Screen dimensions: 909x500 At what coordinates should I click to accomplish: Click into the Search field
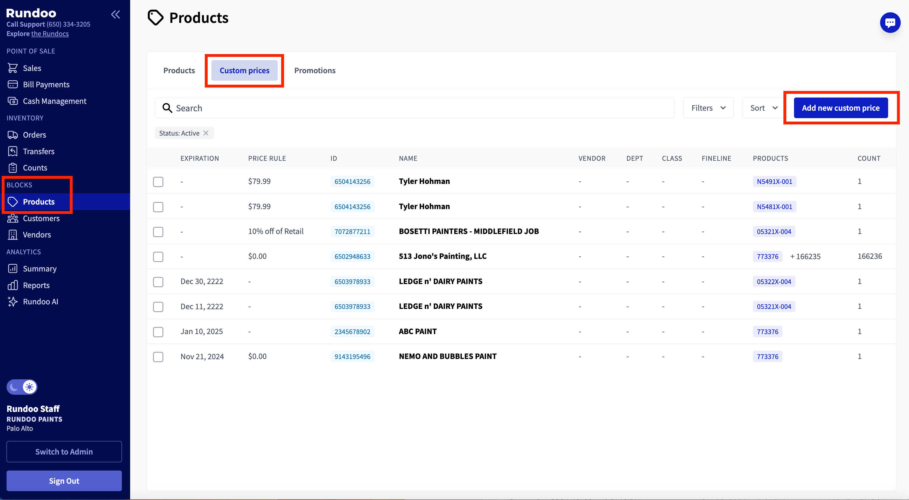(420, 108)
